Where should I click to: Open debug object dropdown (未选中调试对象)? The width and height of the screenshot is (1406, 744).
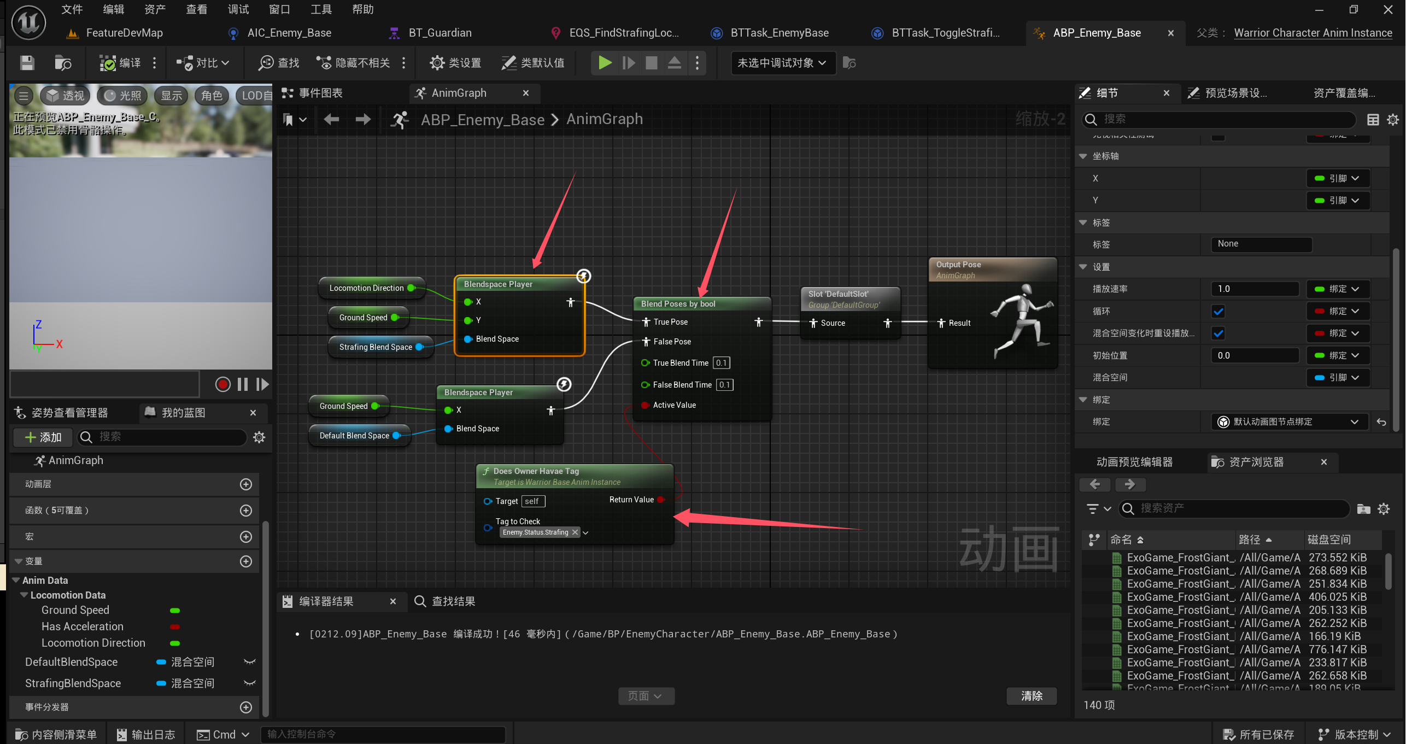coord(782,63)
